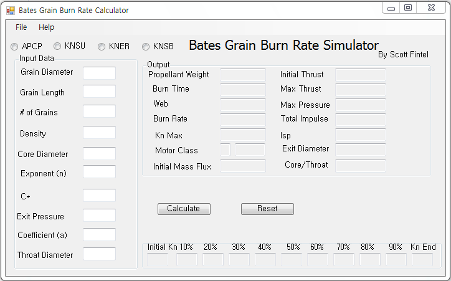Open the Help menu
Image resolution: width=451 pixels, height=281 pixels.
coord(46,27)
